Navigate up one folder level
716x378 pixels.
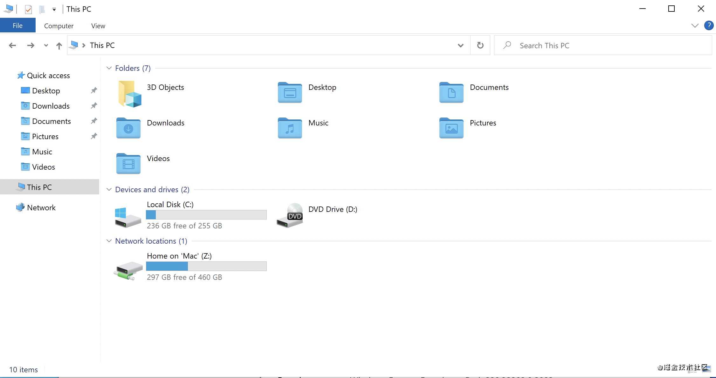[x=59, y=45]
